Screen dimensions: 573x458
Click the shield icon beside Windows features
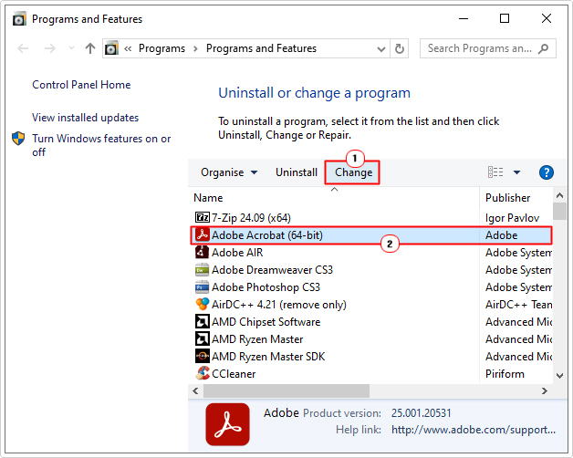point(18,139)
